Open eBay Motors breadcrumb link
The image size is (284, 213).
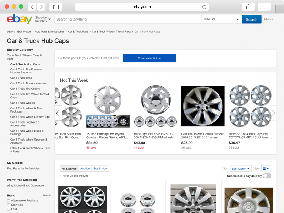pos(24,32)
